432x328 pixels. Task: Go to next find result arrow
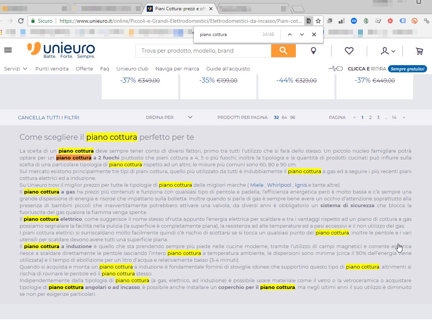(302, 34)
